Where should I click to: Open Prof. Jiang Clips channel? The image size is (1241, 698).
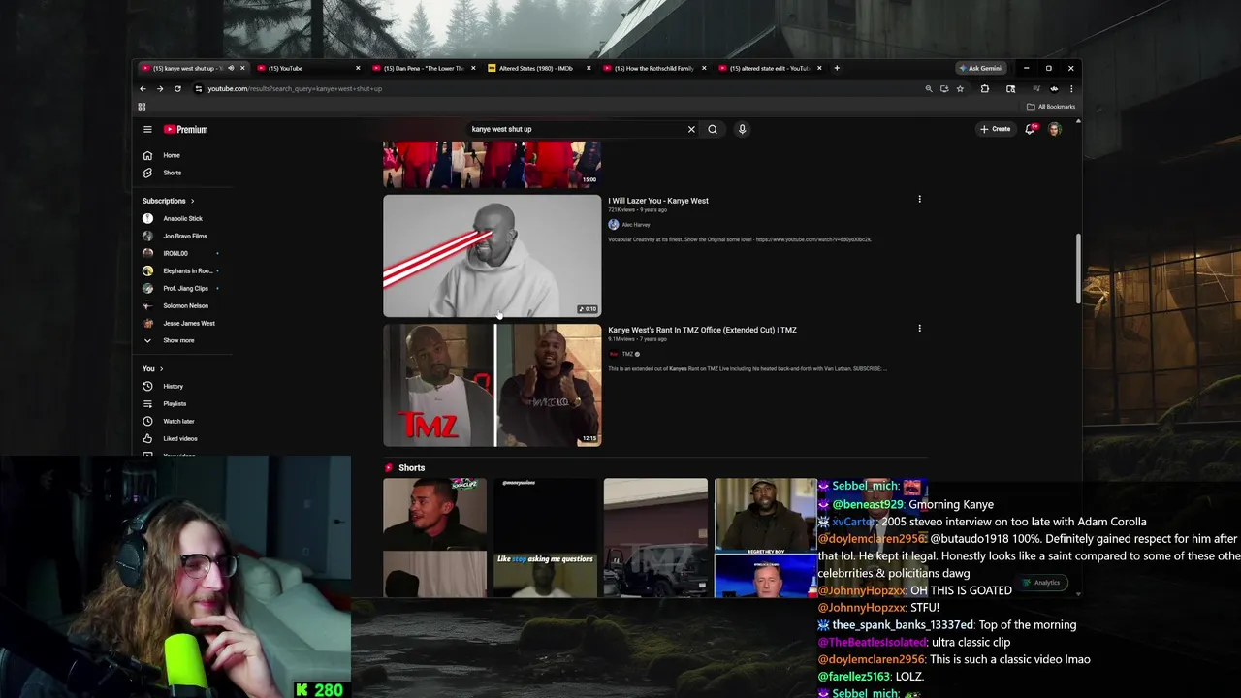pyautogui.click(x=186, y=288)
